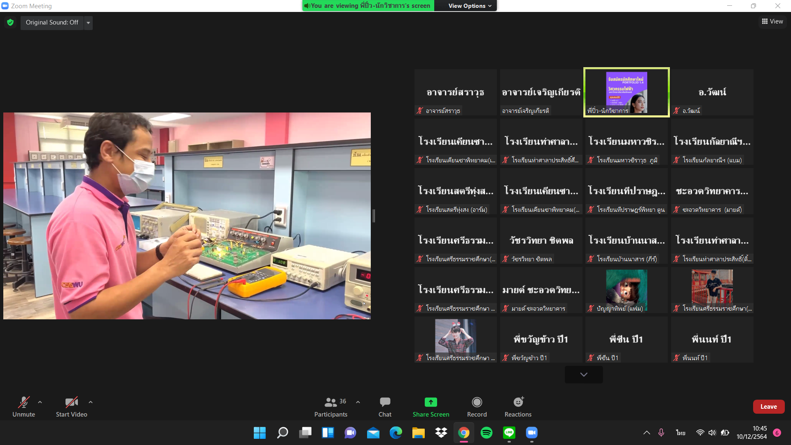Toggle Original Sound: Off button

[52, 22]
